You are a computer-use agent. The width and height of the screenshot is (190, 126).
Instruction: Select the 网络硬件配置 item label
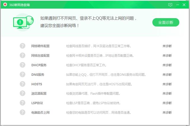(40, 46)
